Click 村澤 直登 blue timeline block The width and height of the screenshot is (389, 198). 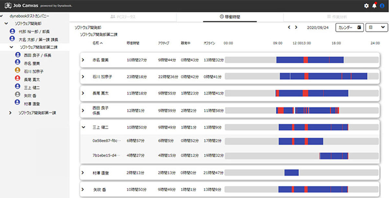291,173
